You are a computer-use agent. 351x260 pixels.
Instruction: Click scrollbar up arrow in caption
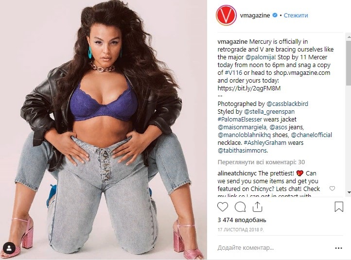point(349,36)
